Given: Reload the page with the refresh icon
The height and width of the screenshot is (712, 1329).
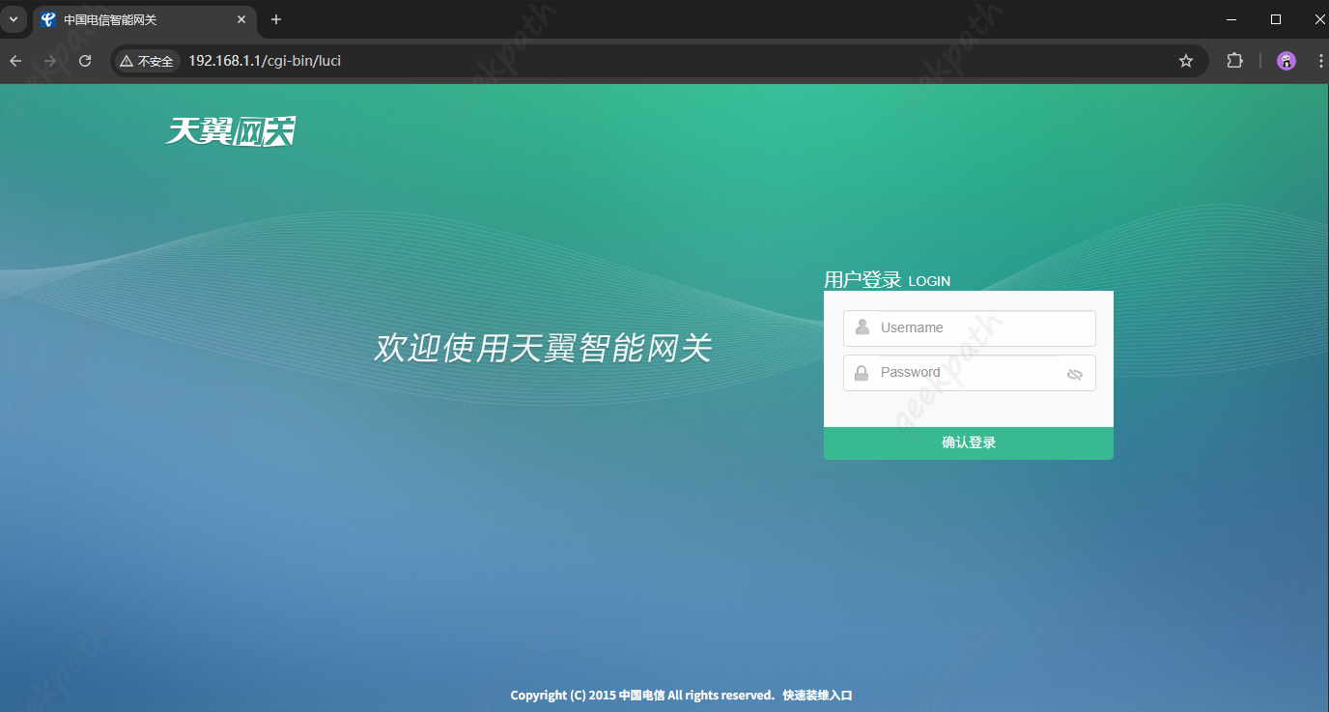Looking at the screenshot, I should [x=85, y=61].
